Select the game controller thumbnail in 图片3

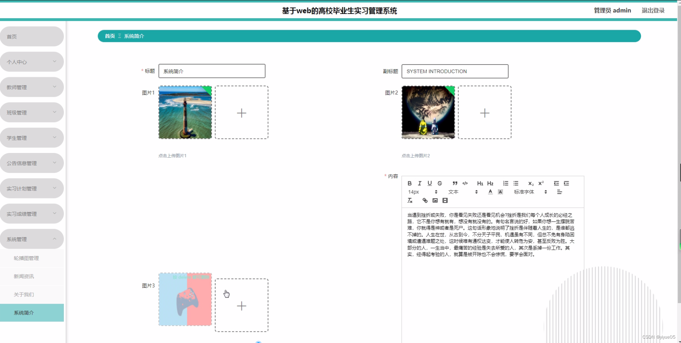(x=185, y=299)
